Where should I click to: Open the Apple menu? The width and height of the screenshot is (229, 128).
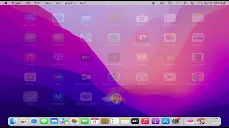pos(6,3)
